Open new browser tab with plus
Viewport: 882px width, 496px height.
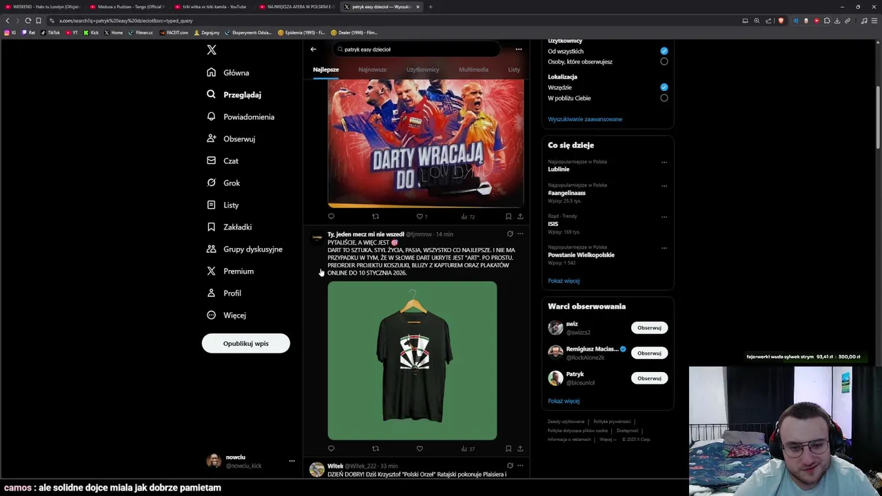[431, 7]
